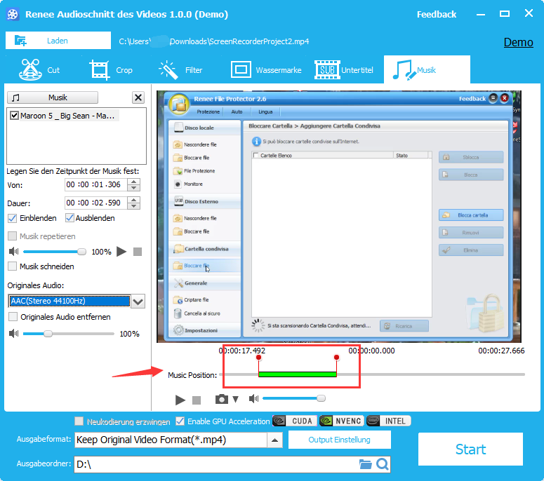
Task: Select the Musik tab
Action: (427, 69)
